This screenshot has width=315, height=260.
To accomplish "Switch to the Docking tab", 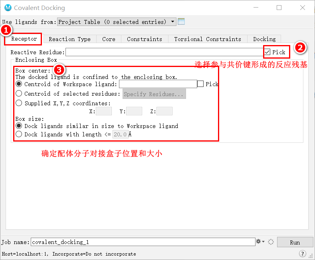I will 264,39.
